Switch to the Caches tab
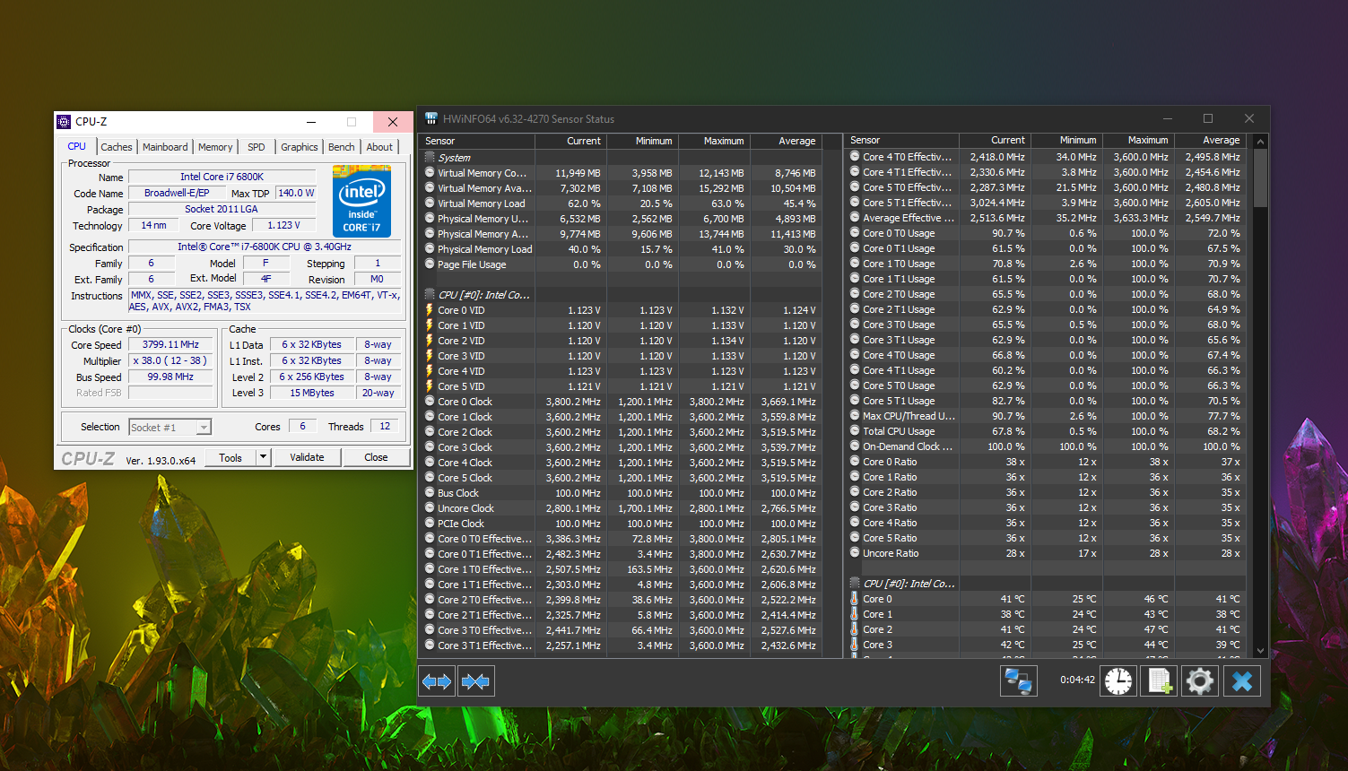 click(117, 147)
